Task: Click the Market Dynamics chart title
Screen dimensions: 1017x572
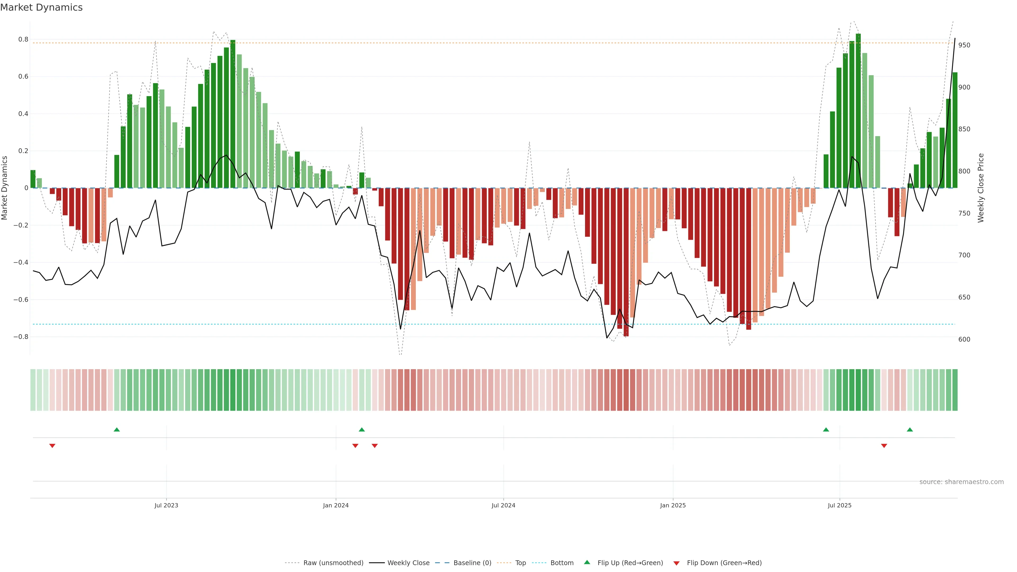Action: coord(42,7)
